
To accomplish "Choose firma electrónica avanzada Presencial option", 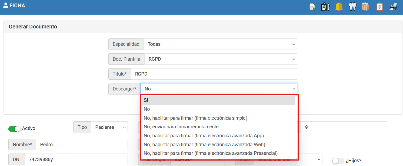I will (x=211, y=153).
